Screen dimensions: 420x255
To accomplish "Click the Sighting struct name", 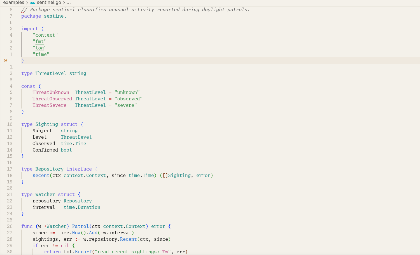I will 46,124.
